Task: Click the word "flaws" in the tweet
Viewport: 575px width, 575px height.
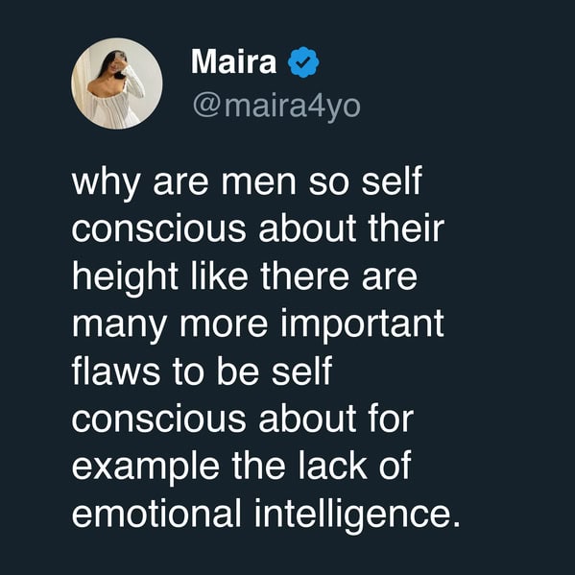Action: click(x=116, y=370)
